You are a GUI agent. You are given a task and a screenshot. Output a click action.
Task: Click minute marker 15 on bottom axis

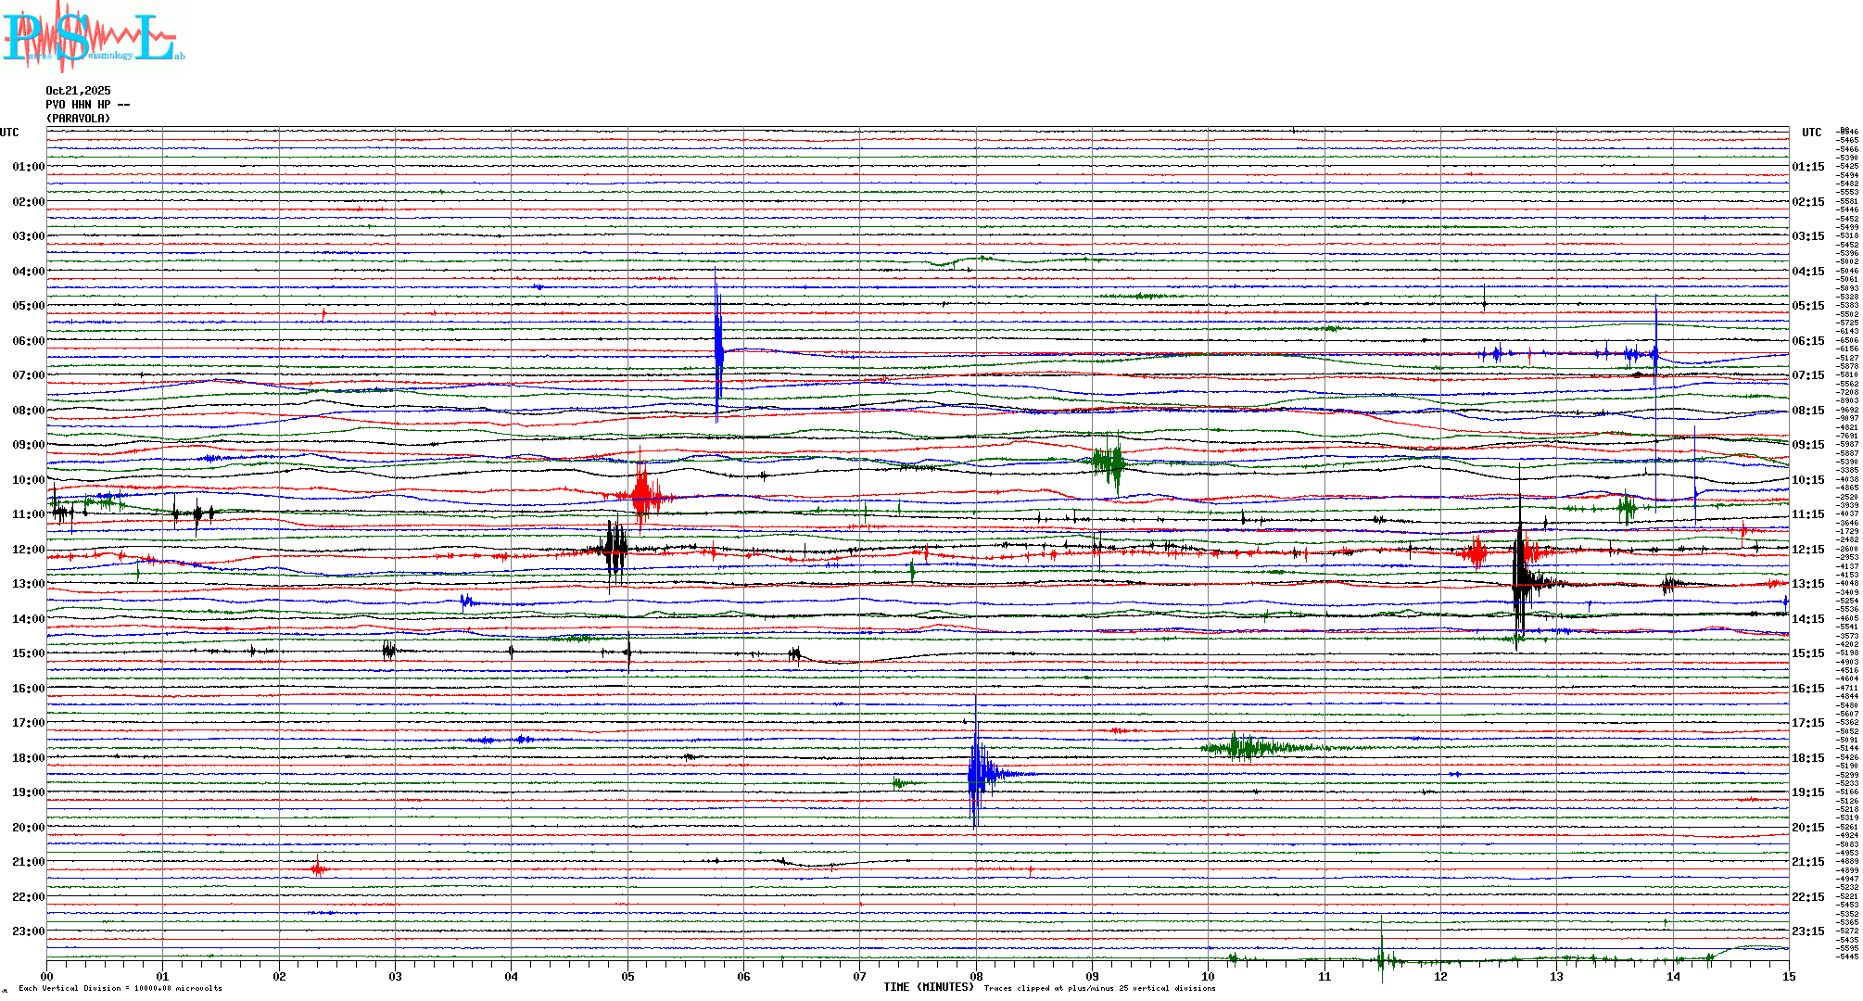(x=1788, y=977)
